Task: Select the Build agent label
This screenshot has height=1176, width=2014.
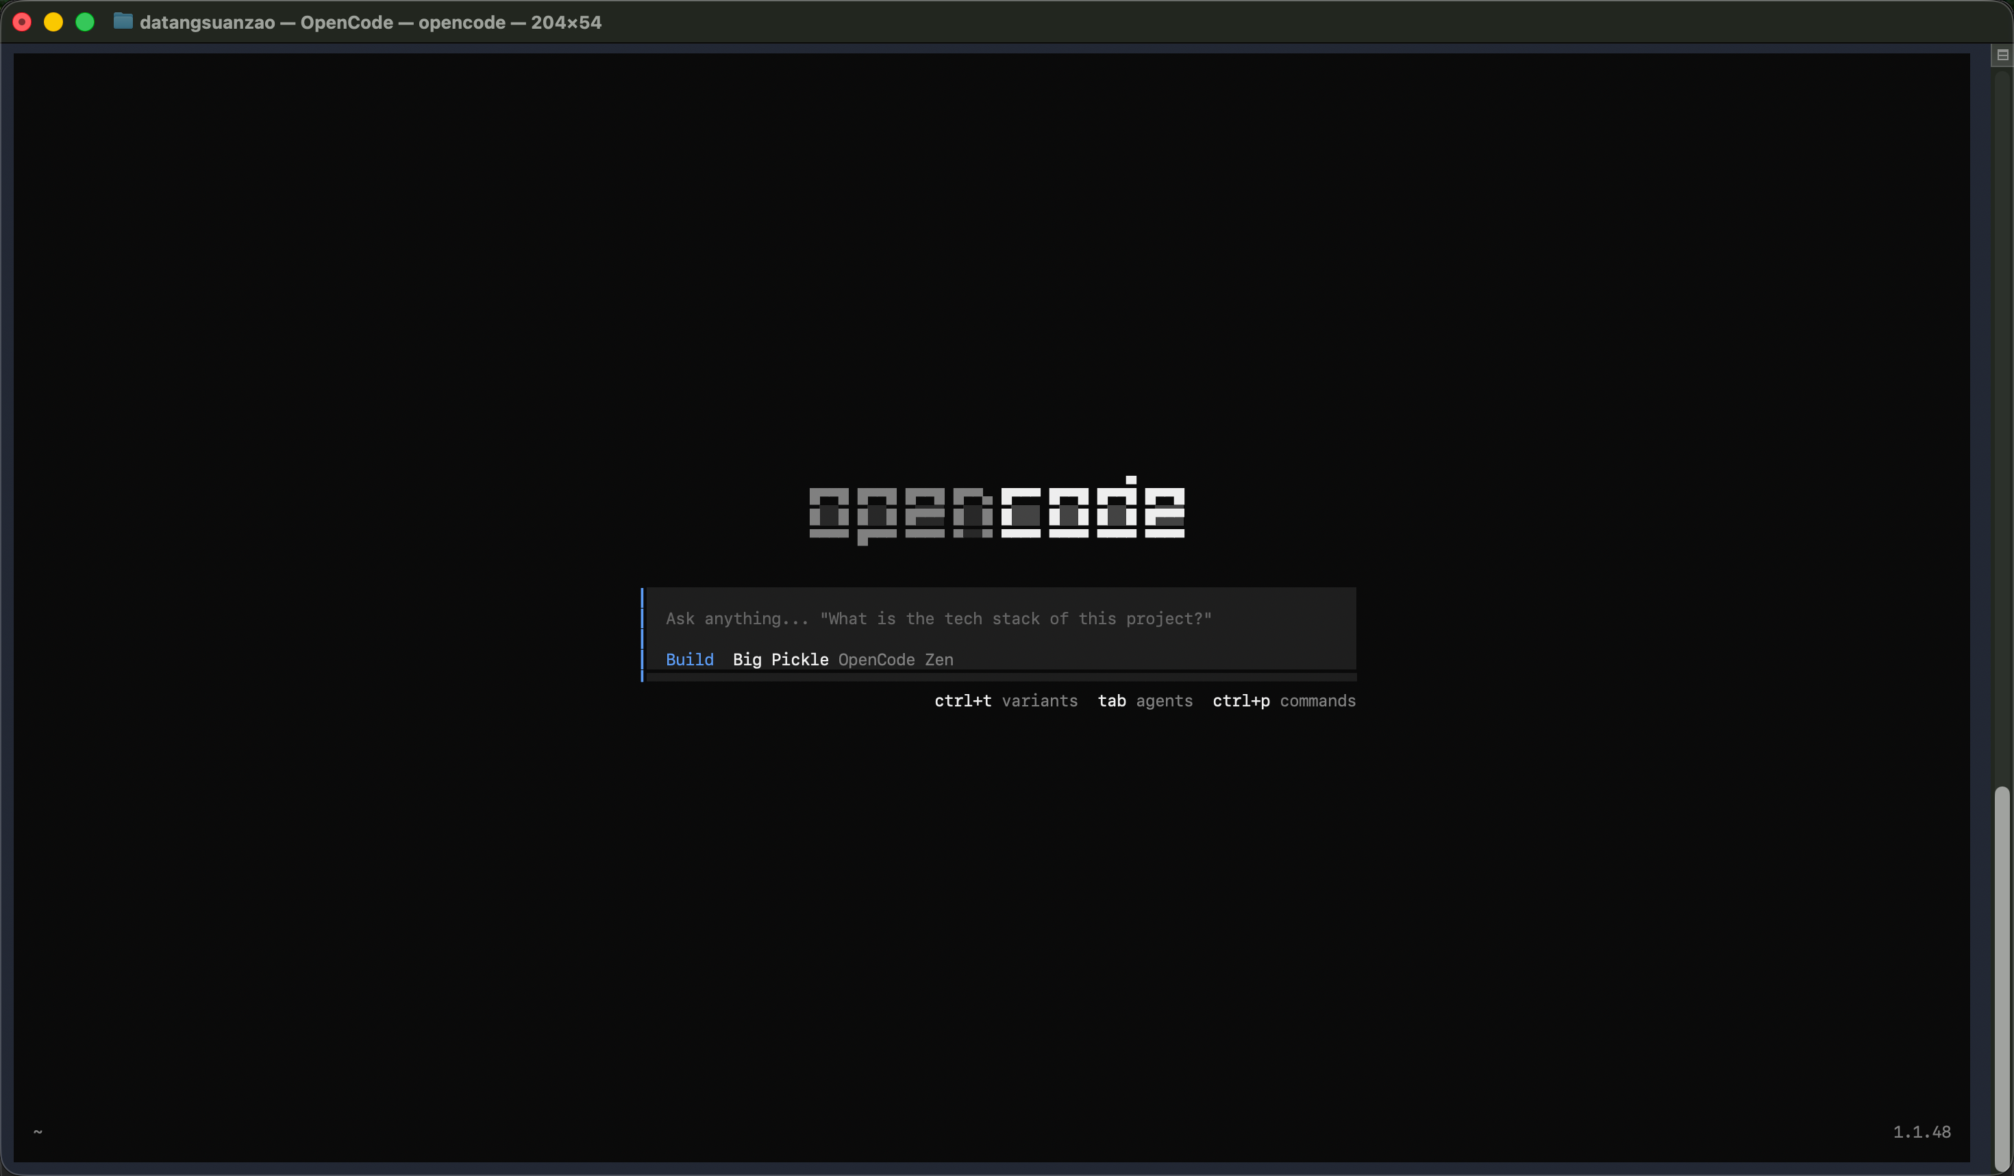Action: click(689, 659)
